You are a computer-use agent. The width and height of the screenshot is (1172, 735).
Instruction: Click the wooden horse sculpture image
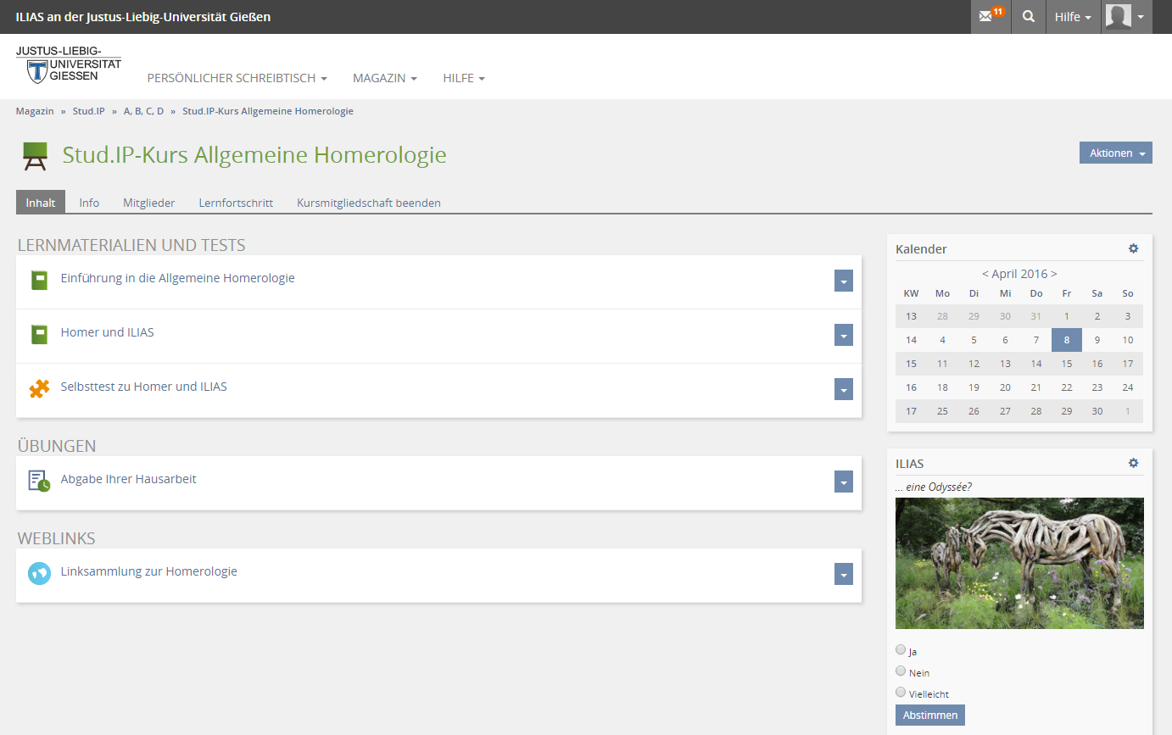click(1019, 563)
